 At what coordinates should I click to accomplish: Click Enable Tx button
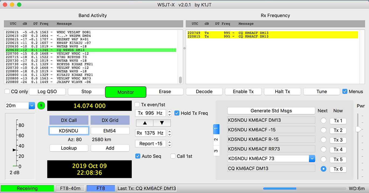(243, 92)
